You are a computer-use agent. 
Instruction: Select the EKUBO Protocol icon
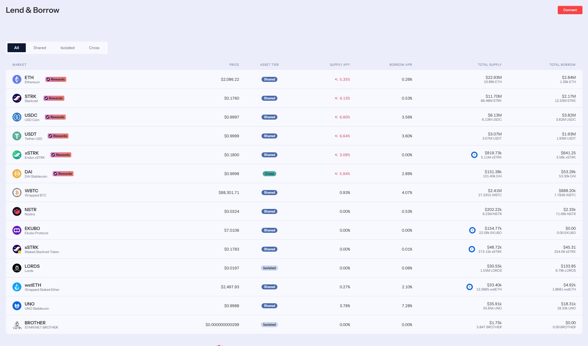(x=17, y=230)
